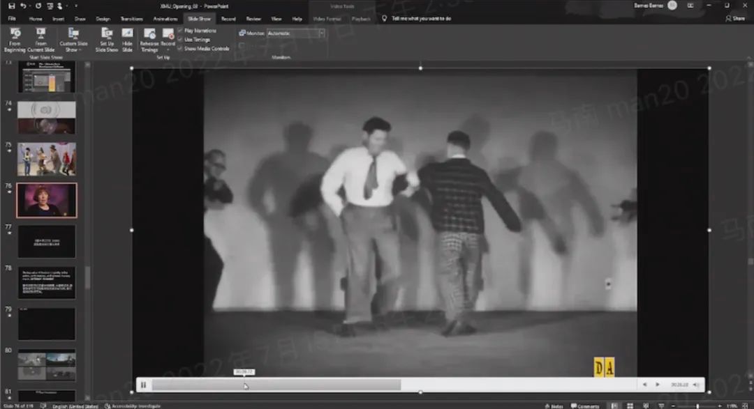
Task: Save the presentation from Quick Access Toolbar
Action: click(x=11, y=6)
